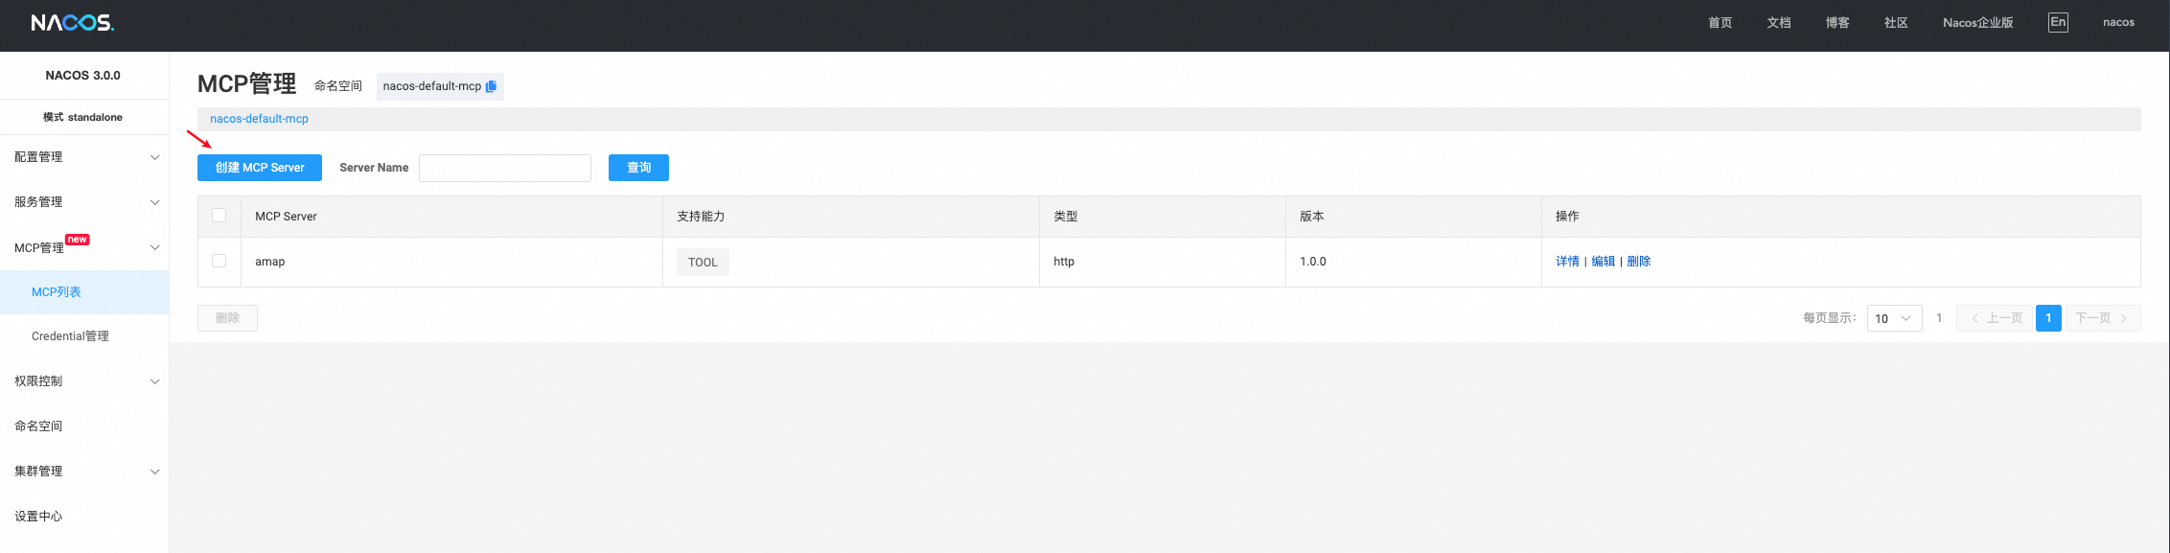Expand the 集群管理 sidebar section

pos(84,472)
